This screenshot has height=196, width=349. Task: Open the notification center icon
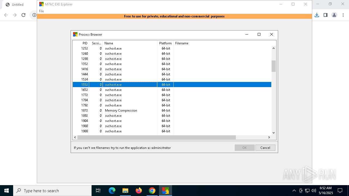tap(340, 191)
